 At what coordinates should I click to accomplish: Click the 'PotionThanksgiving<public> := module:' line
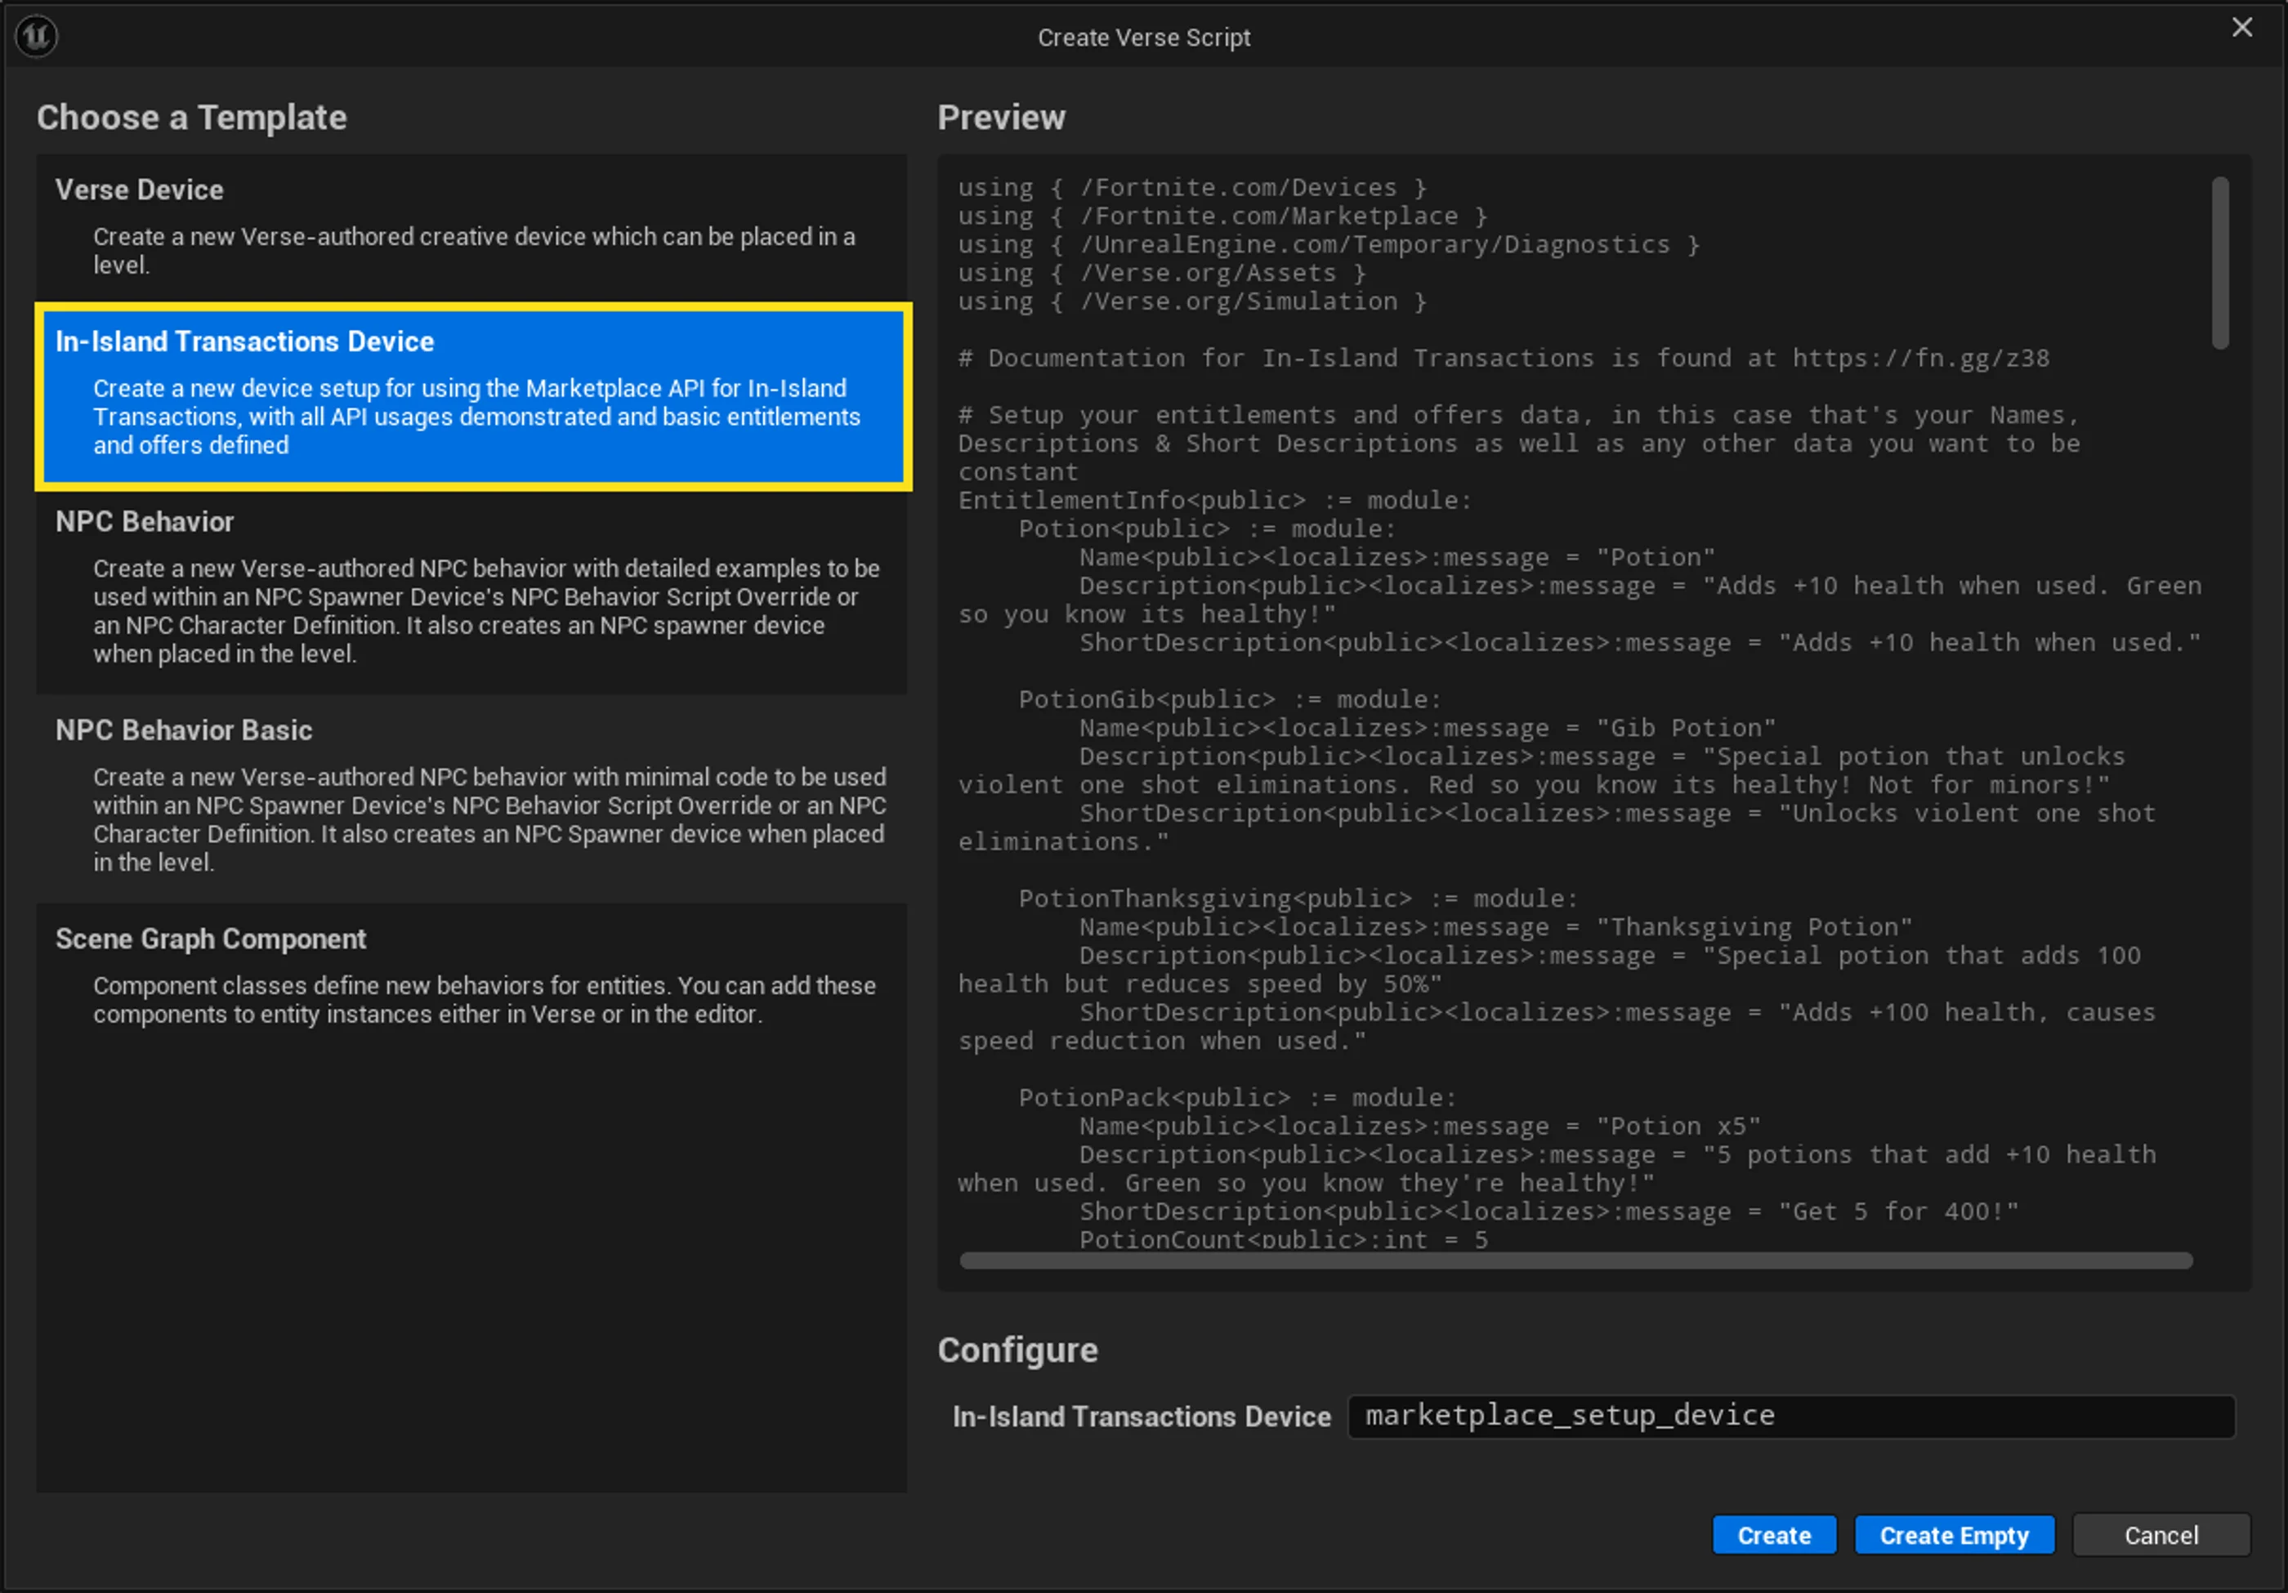tap(1298, 899)
